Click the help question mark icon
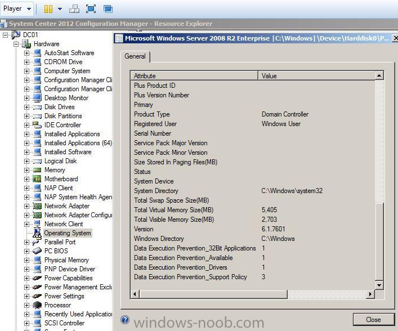 coord(124,320)
